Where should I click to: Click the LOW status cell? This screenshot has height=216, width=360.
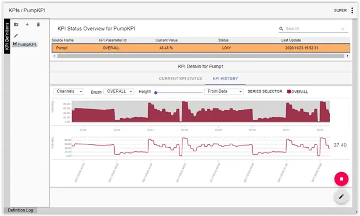[226, 48]
